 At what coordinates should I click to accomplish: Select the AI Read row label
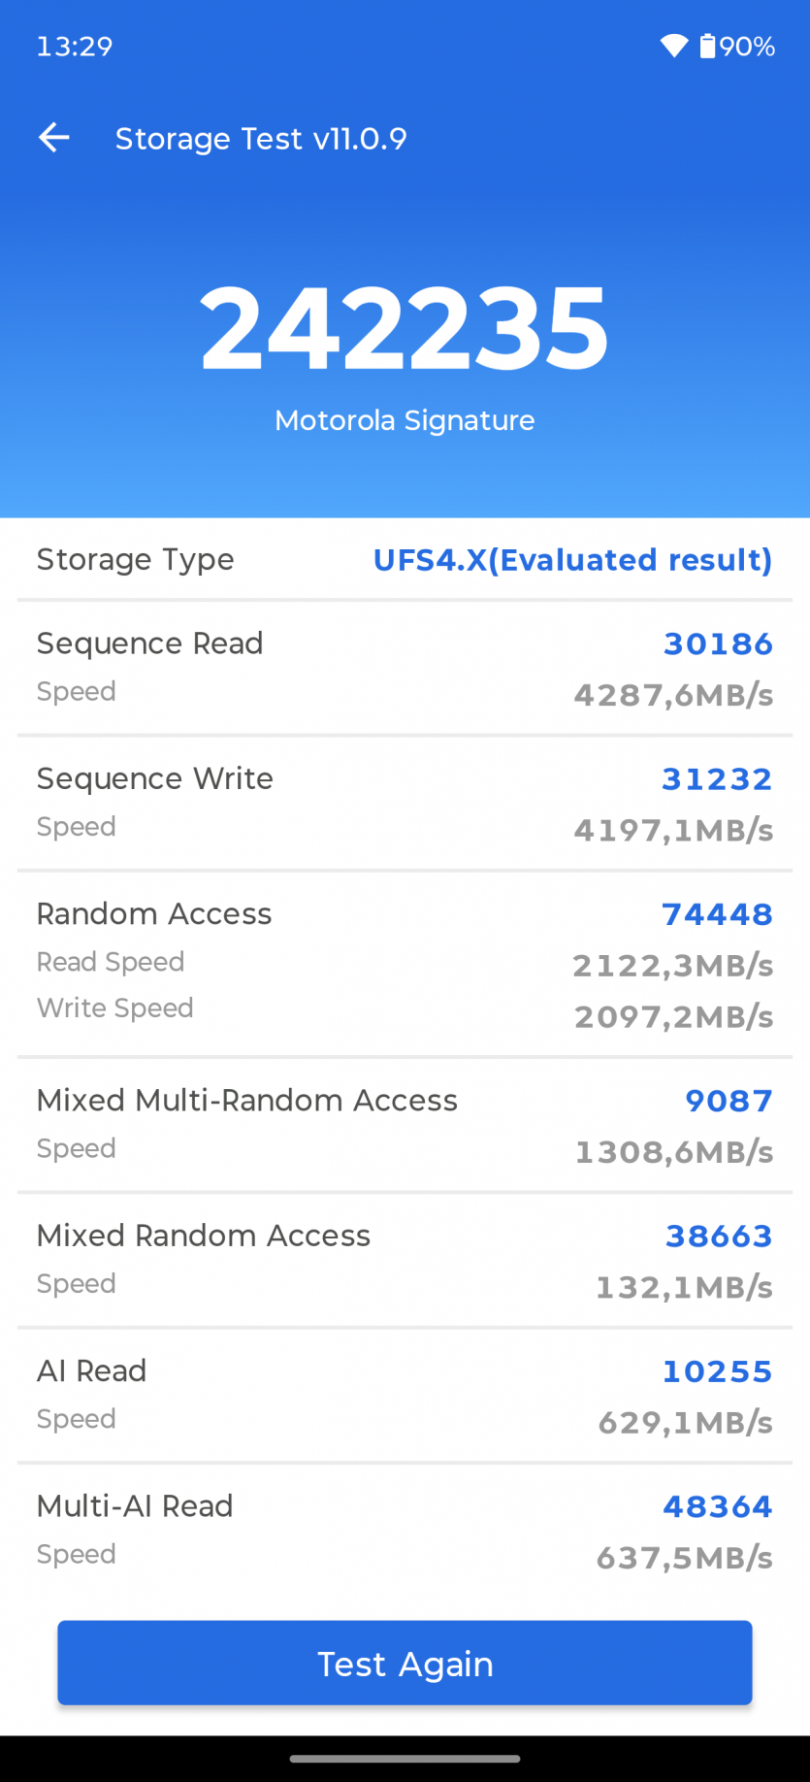[92, 1371]
